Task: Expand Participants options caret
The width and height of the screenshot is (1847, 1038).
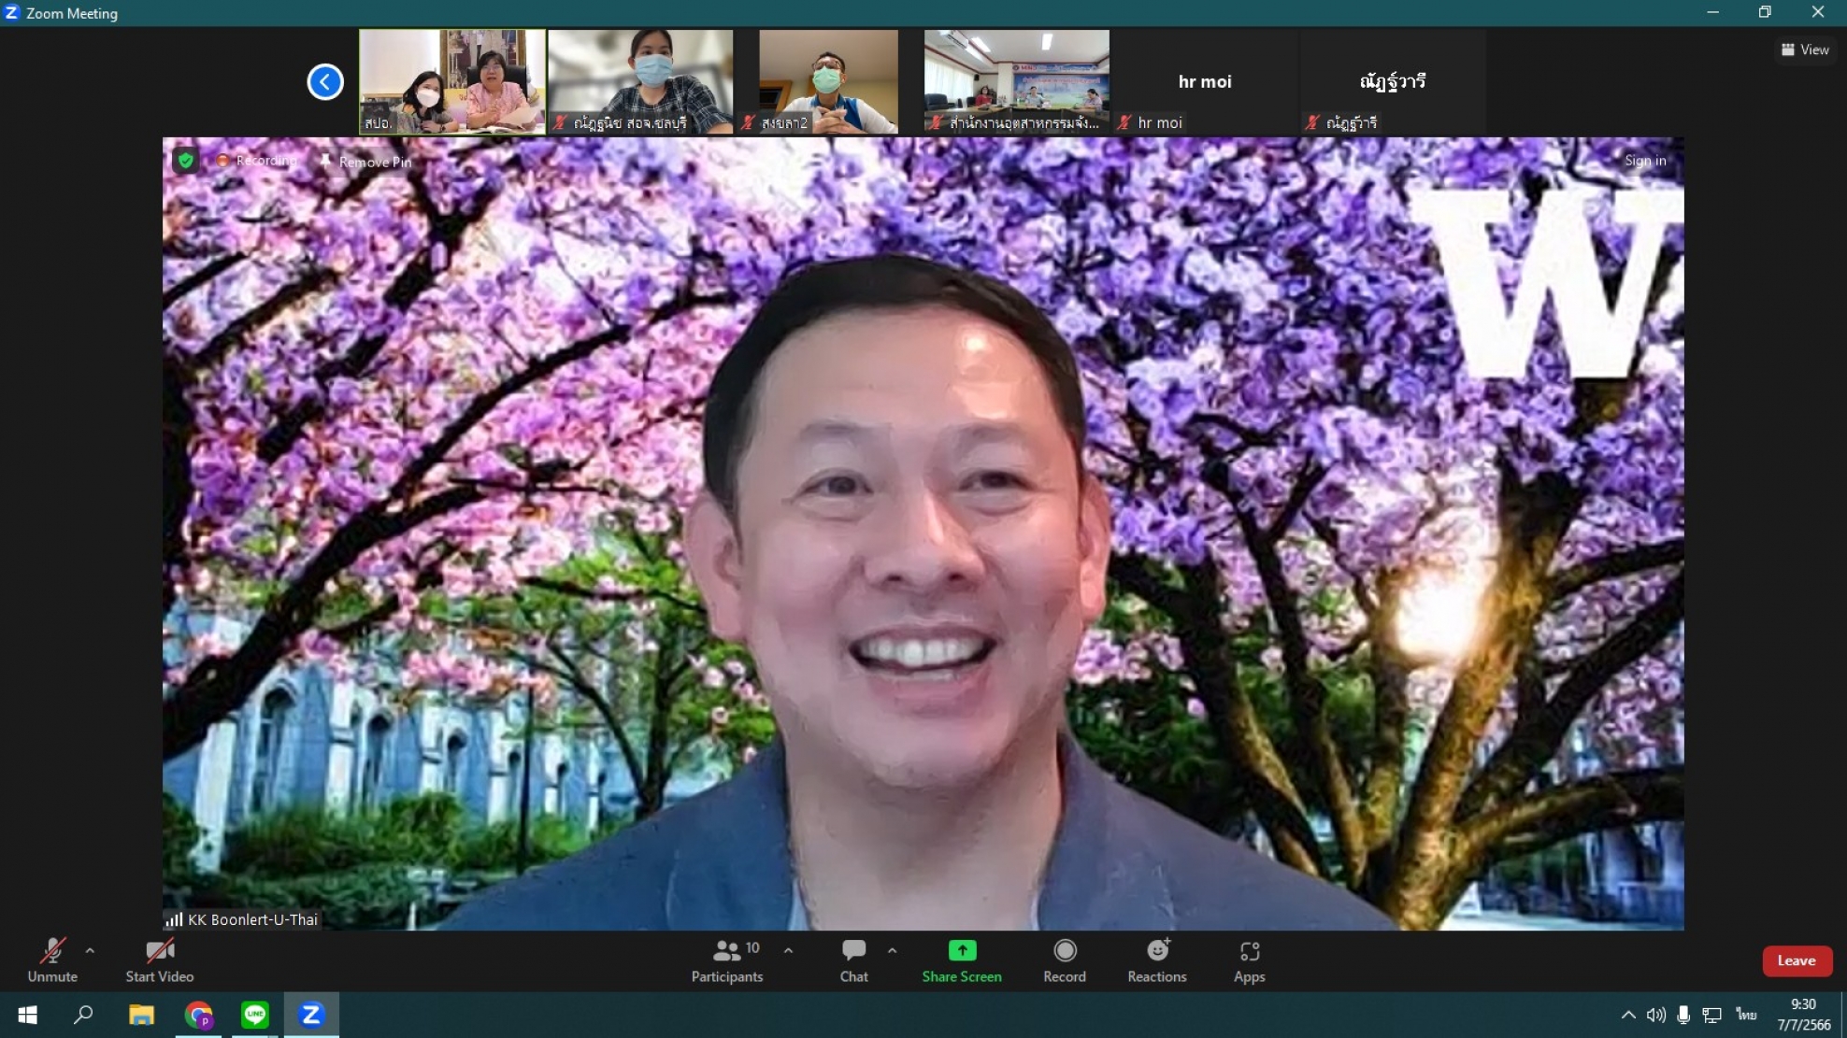Action: coord(788,951)
